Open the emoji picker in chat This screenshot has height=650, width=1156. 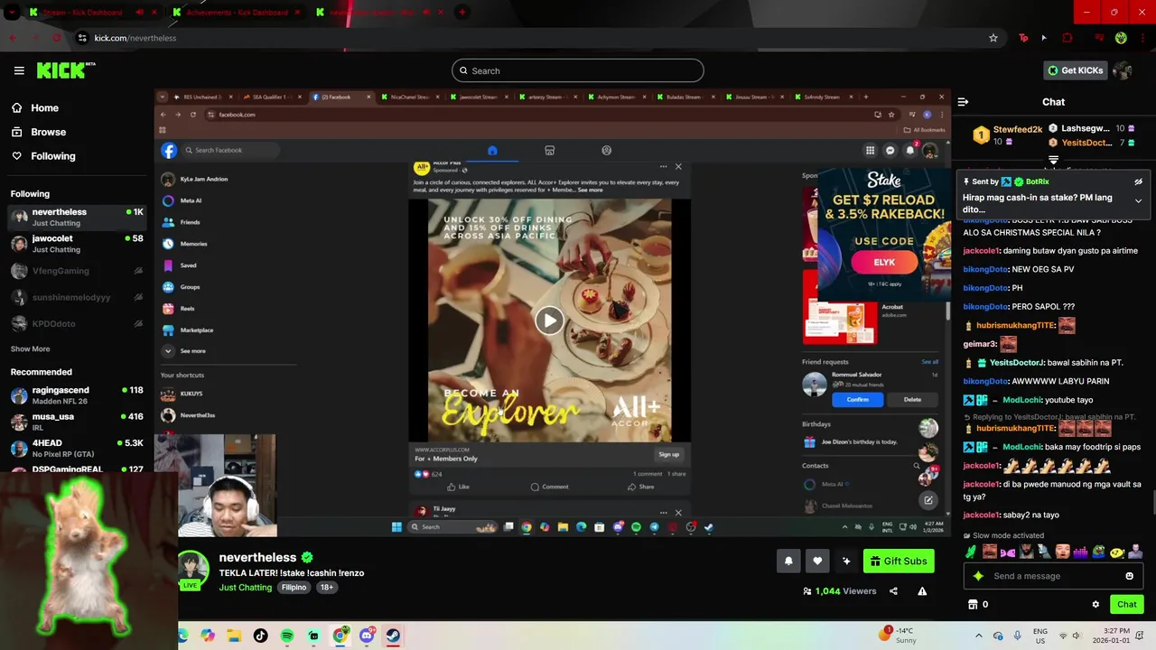(x=1129, y=576)
